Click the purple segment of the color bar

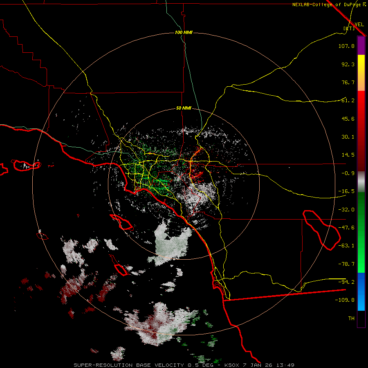[x=361, y=46]
